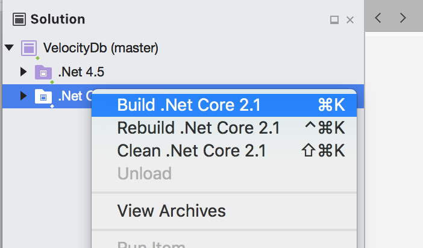Screen dimensions: 423x248
Task: Click the .Net Core folder icon
Action: coord(43,96)
